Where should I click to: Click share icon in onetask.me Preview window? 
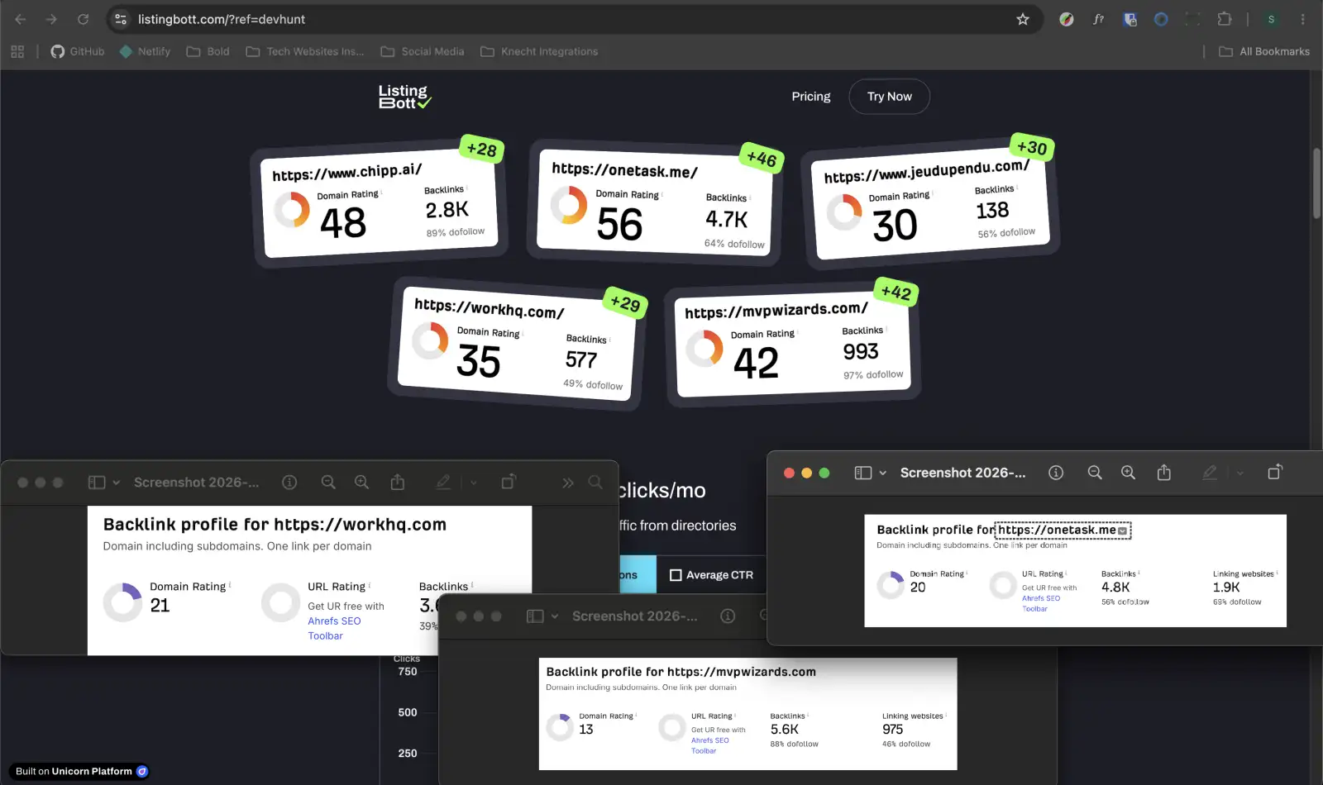(x=1164, y=473)
